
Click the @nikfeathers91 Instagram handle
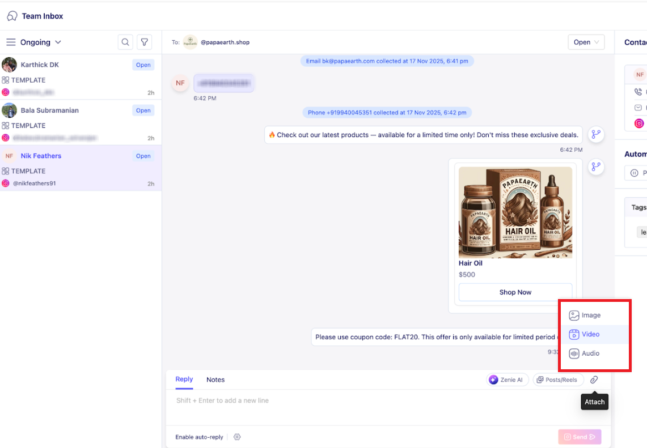click(x=34, y=184)
